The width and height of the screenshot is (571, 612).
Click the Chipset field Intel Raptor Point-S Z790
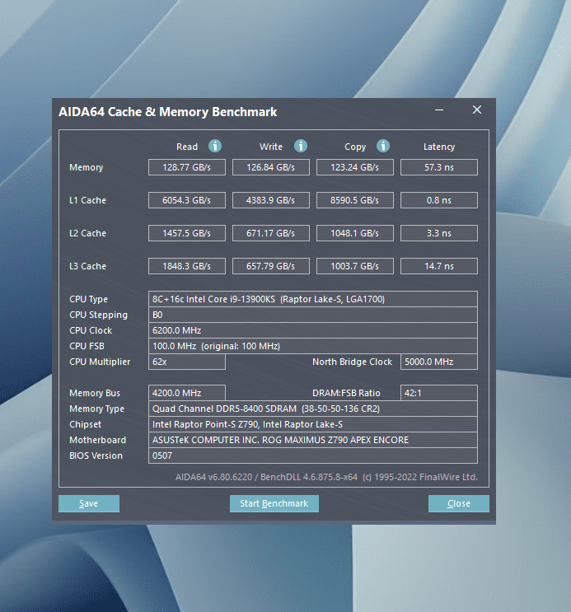[313, 424]
